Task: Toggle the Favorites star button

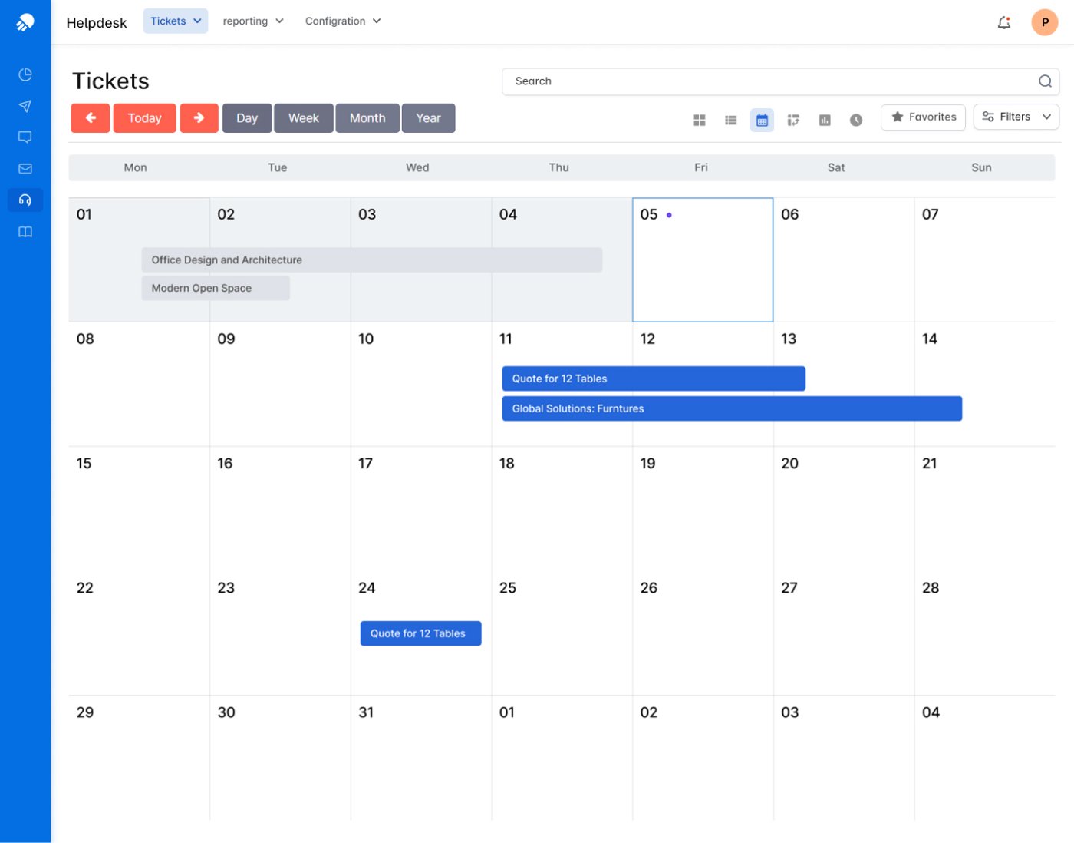Action: (x=923, y=117)
